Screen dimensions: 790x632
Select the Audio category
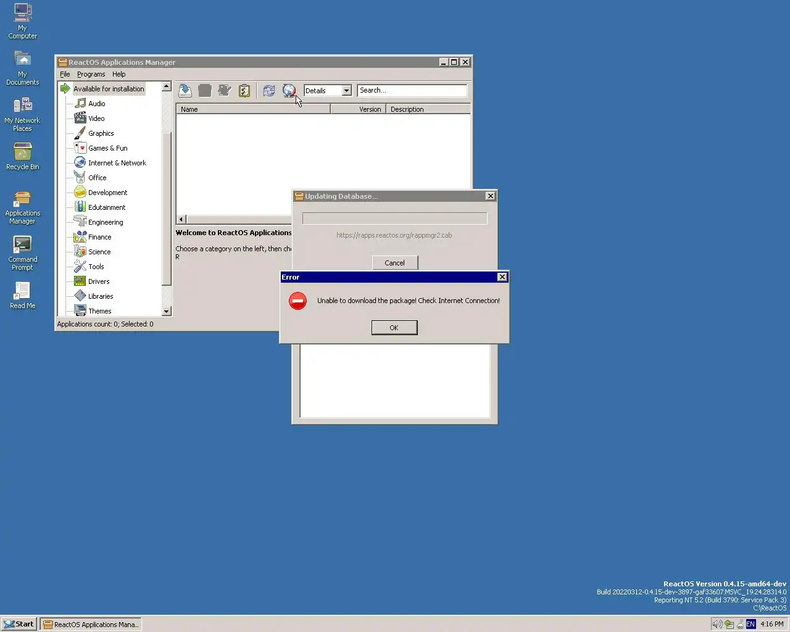pos(96,104)
